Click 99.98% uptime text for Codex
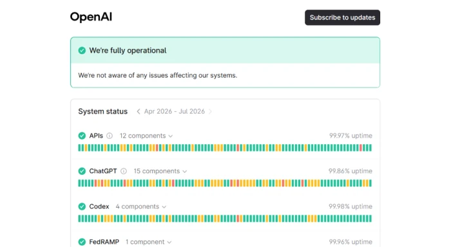The width and height of the screenshot is (451, 247). [350, 206]
